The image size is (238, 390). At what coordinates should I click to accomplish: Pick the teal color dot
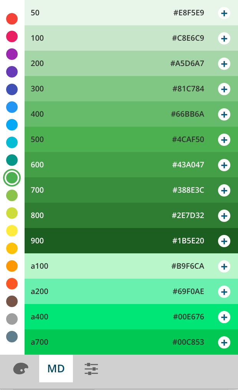[12, 160]
